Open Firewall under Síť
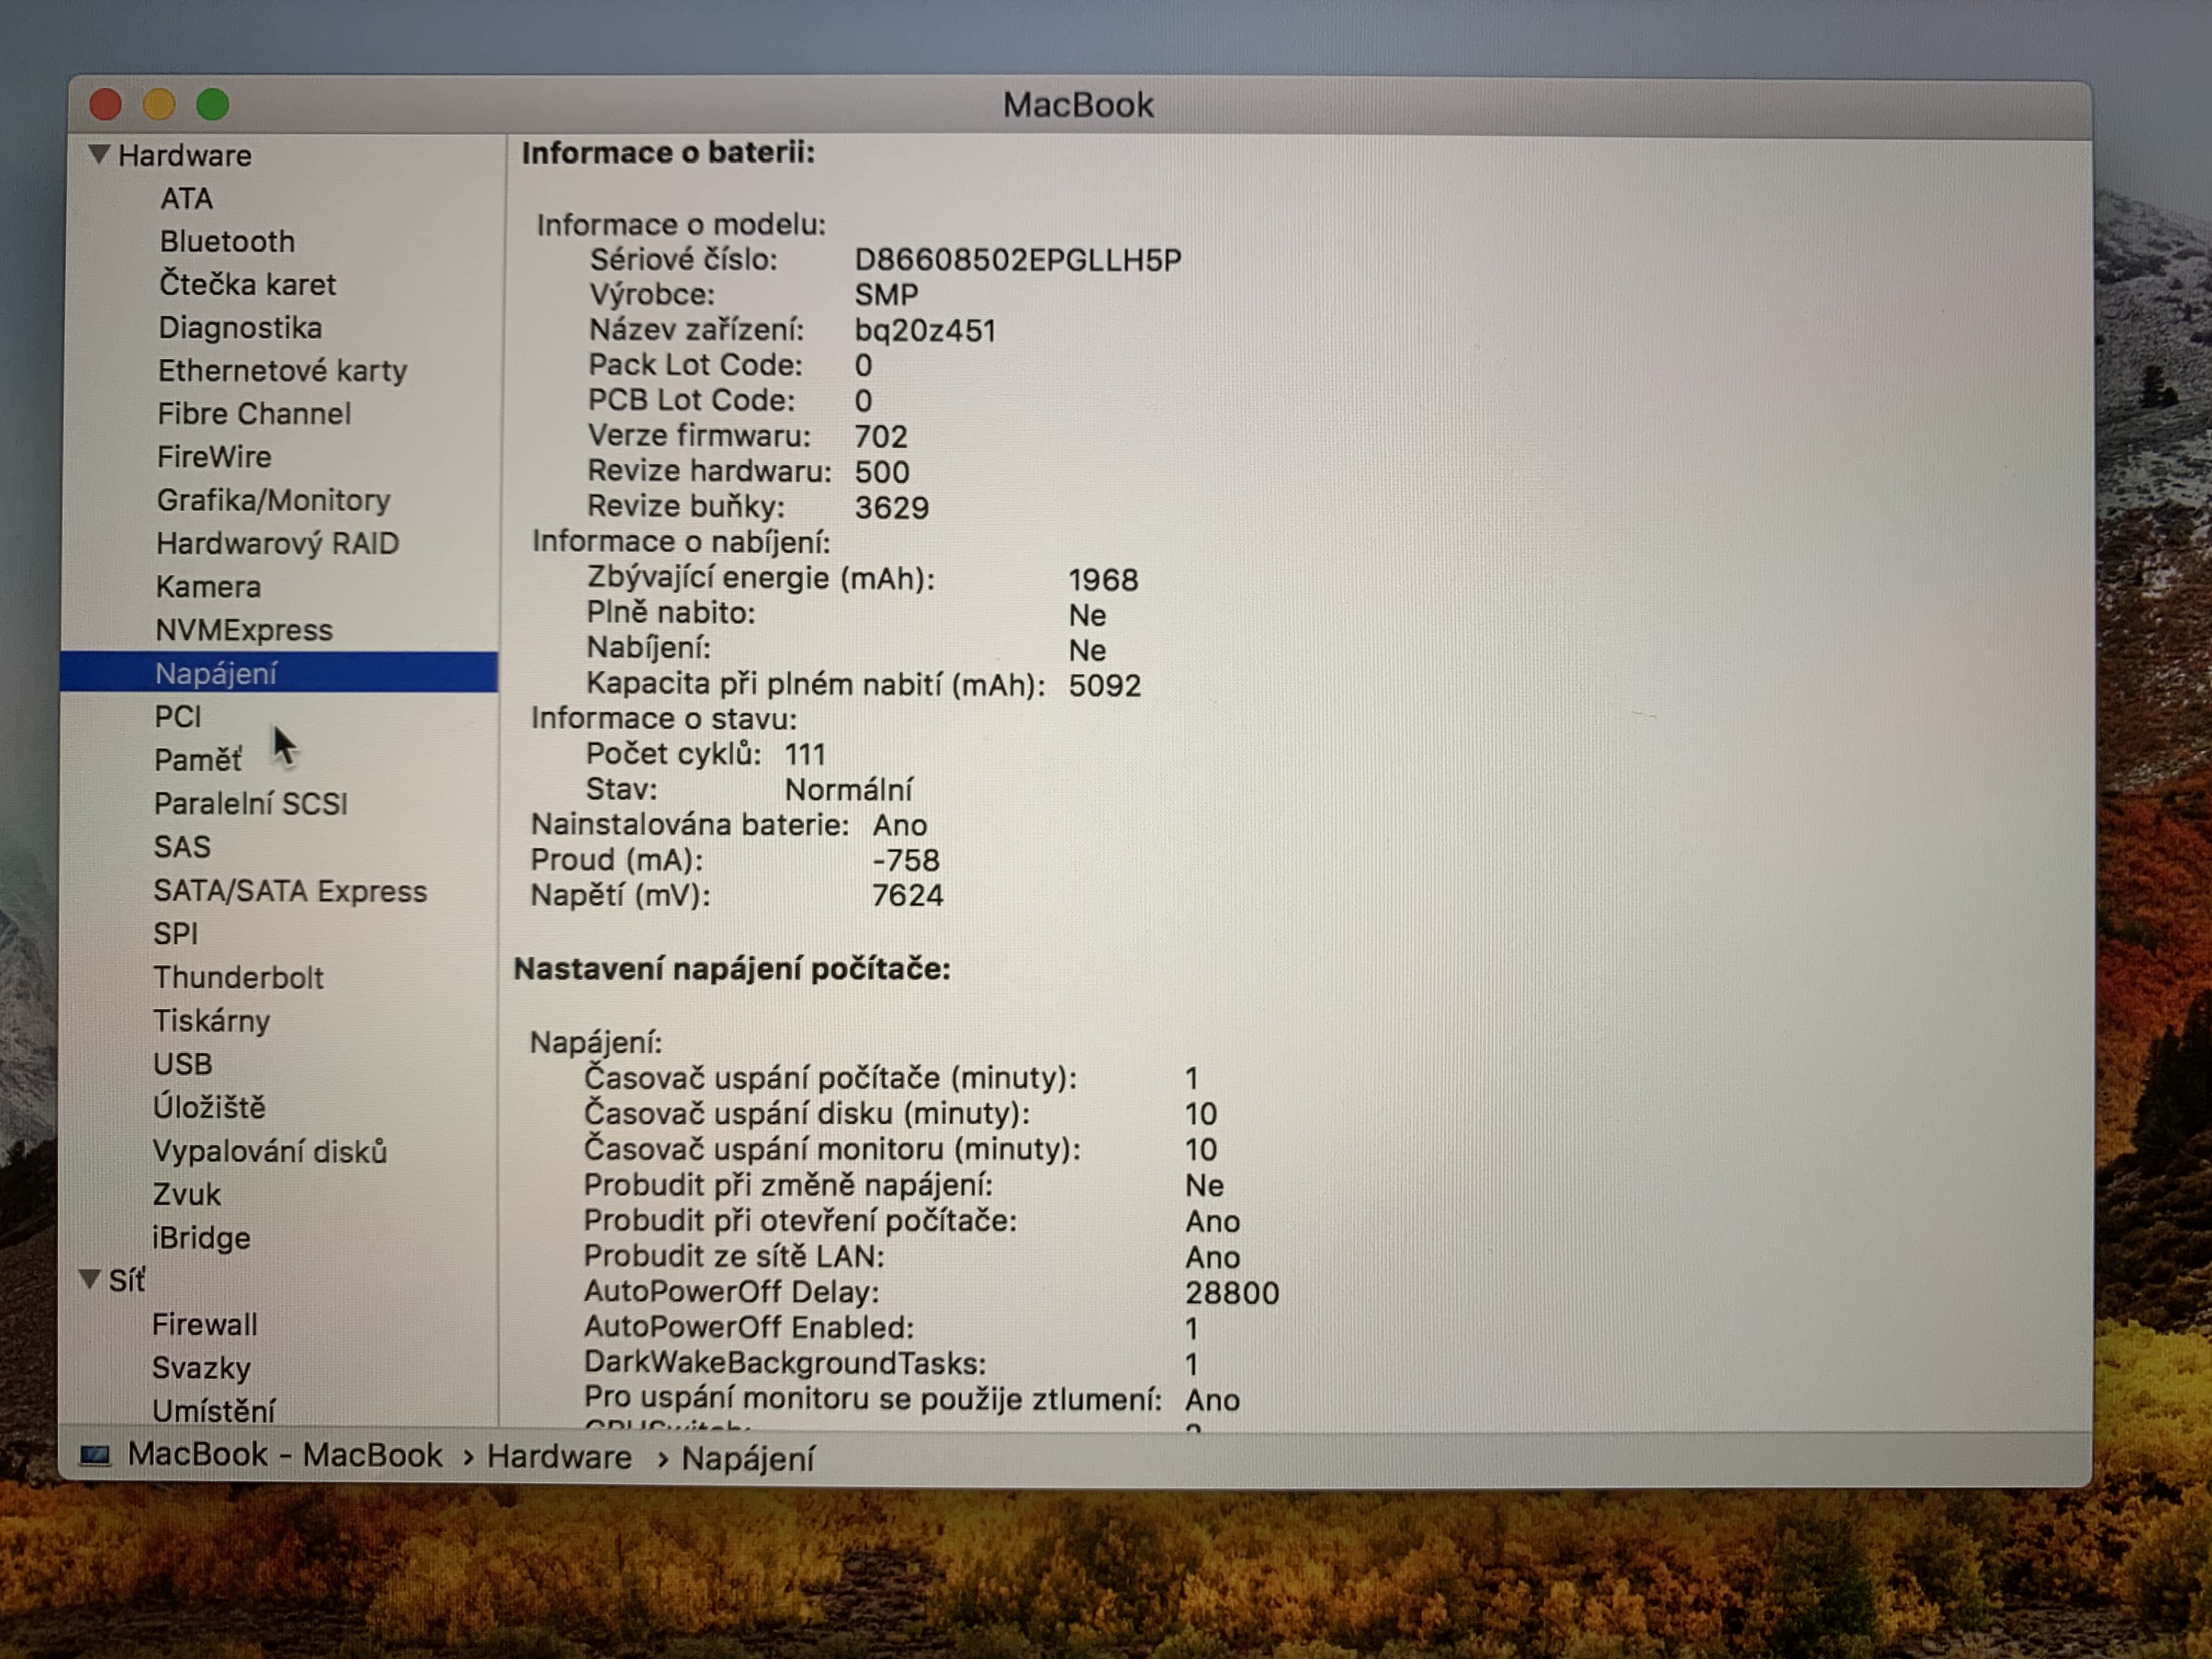The height and width of the screenshot is (1659, 2212). (204, 1324)
